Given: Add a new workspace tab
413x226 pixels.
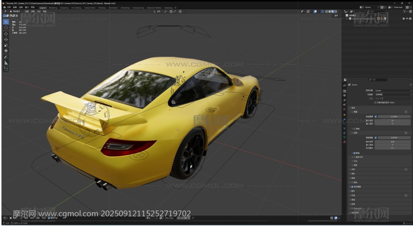Looking at the screenshot, I should [x=176, y=8].
